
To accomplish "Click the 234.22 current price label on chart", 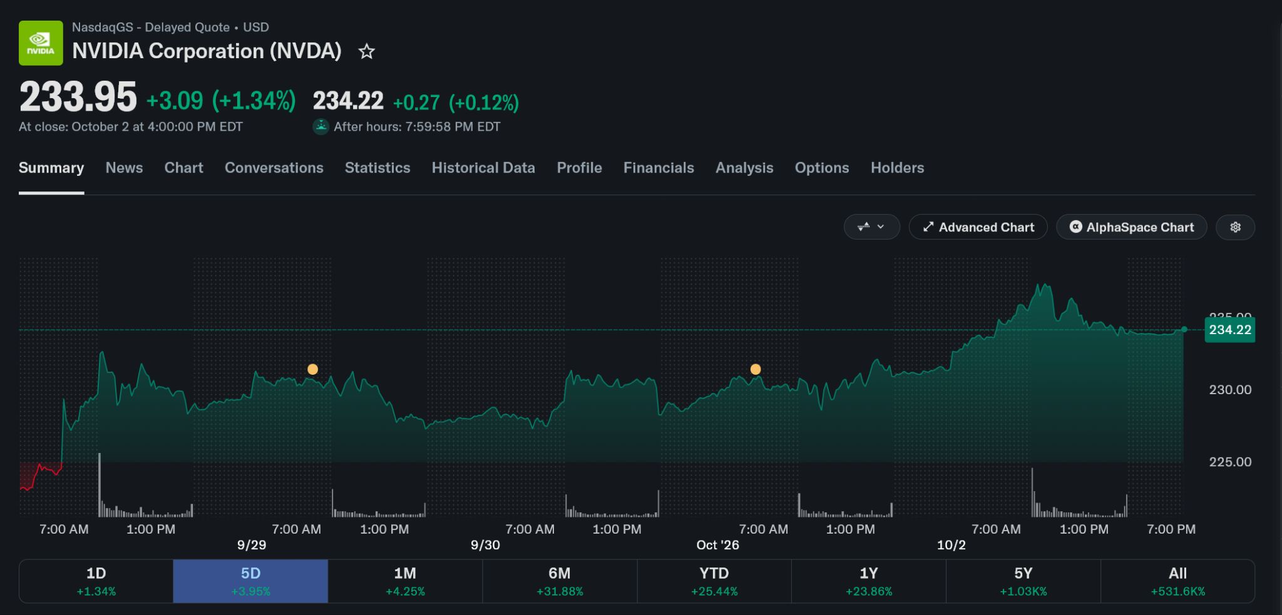I will [x=1229, y=330].
